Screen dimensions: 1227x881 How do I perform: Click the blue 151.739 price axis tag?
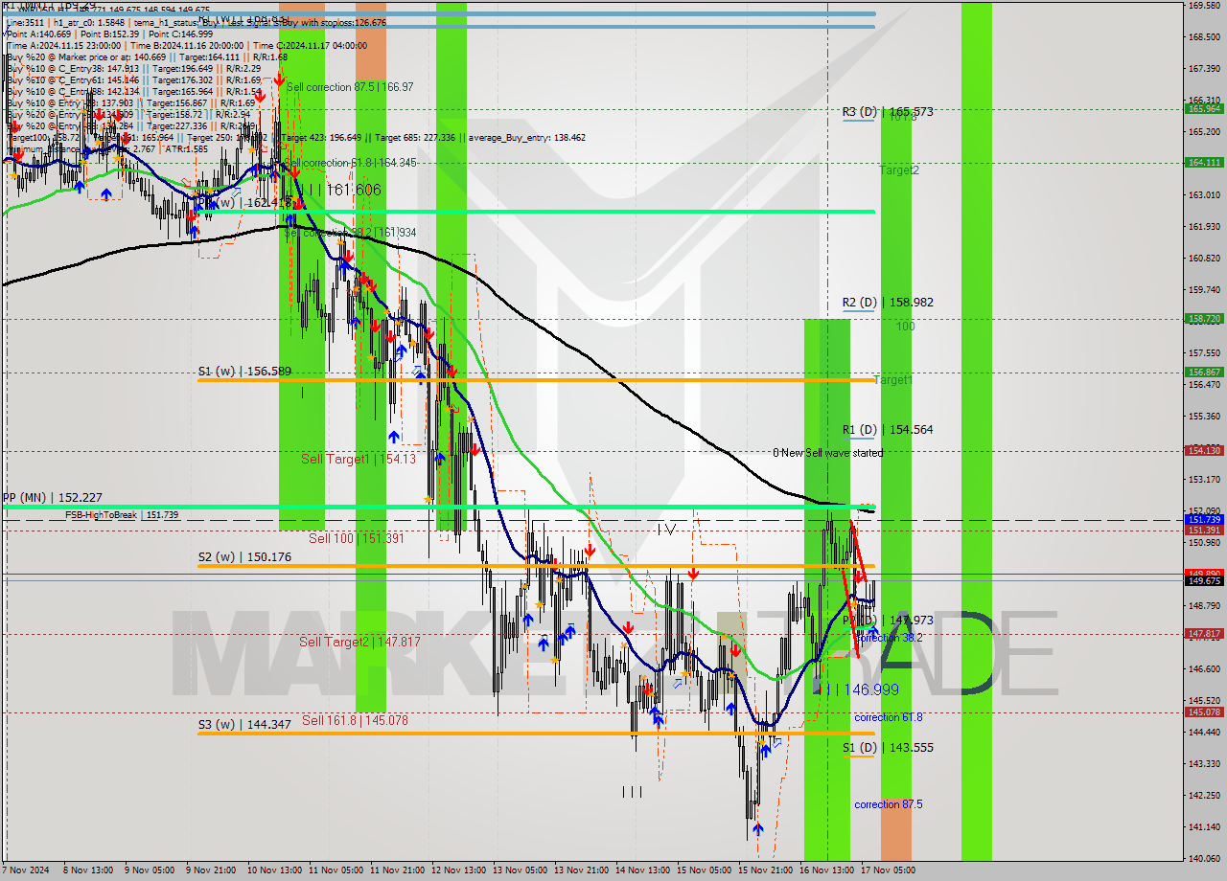pos(1204,520)
